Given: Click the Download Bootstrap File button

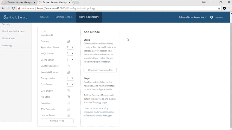Looking at the screenshot, I should point(100,70).
